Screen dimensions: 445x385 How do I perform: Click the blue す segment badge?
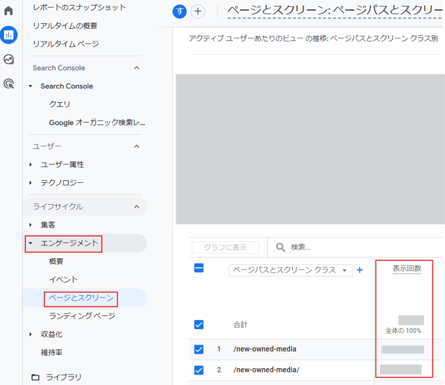point(179,11)
